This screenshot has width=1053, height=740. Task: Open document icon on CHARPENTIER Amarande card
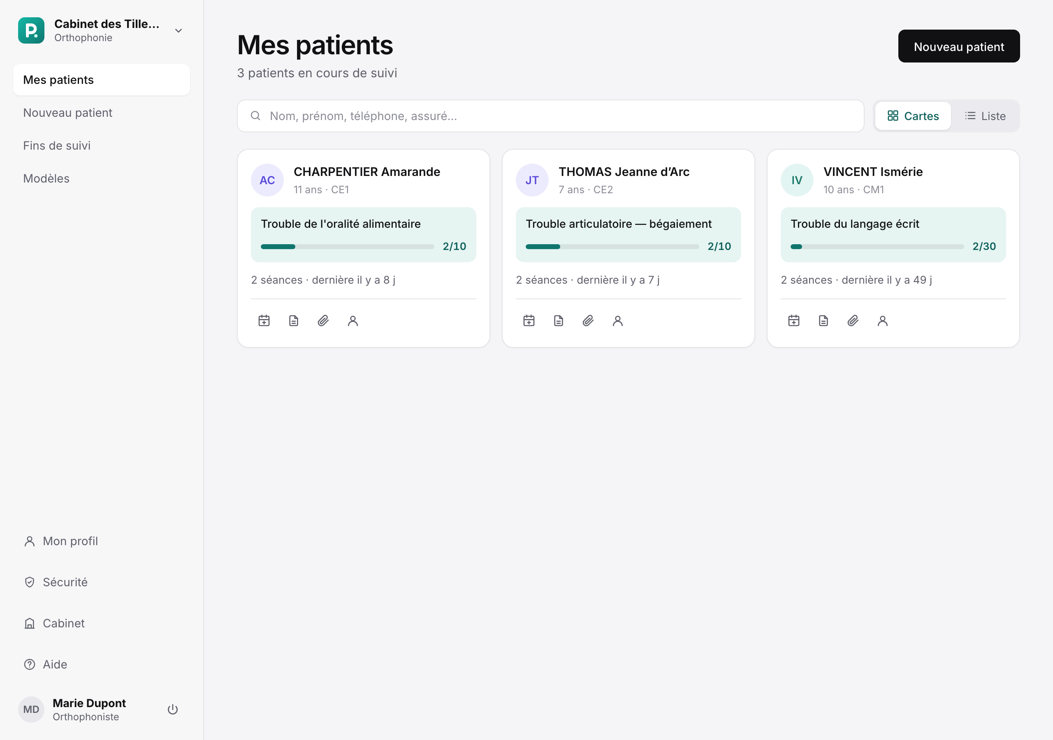point(294,321)
